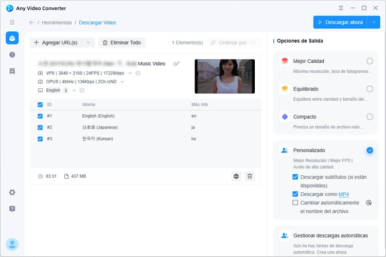Image resolution: width=386 pixels, height=257 pixels.
Task: Open the help question mark icon
Action: point(12,209)
